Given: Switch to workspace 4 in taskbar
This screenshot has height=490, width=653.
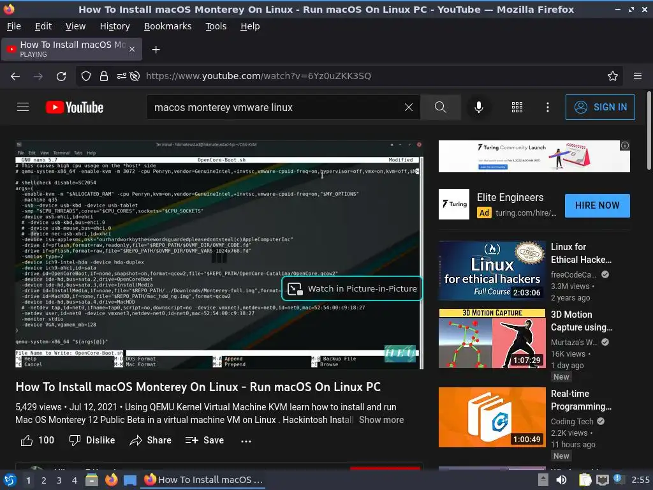Looking at the screenshot, I should click(x=75, y=480).
